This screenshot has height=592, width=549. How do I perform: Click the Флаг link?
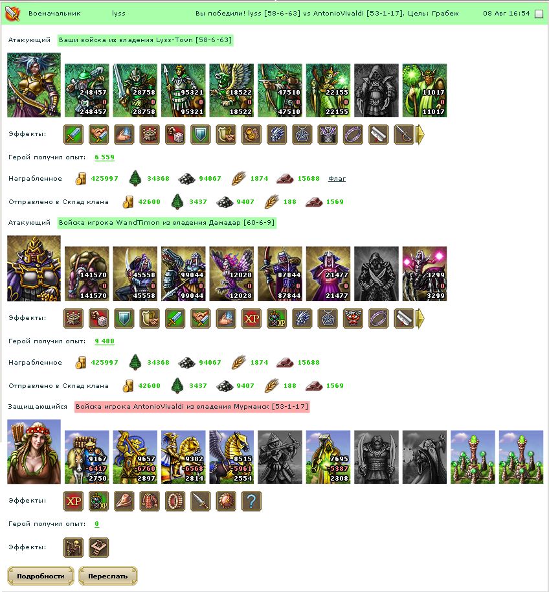[x=337, y=179]
